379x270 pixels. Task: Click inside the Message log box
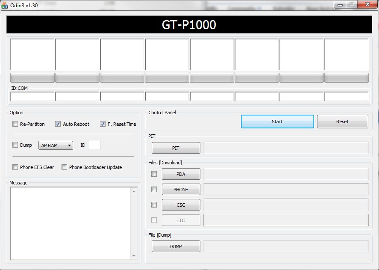[71, 223]
